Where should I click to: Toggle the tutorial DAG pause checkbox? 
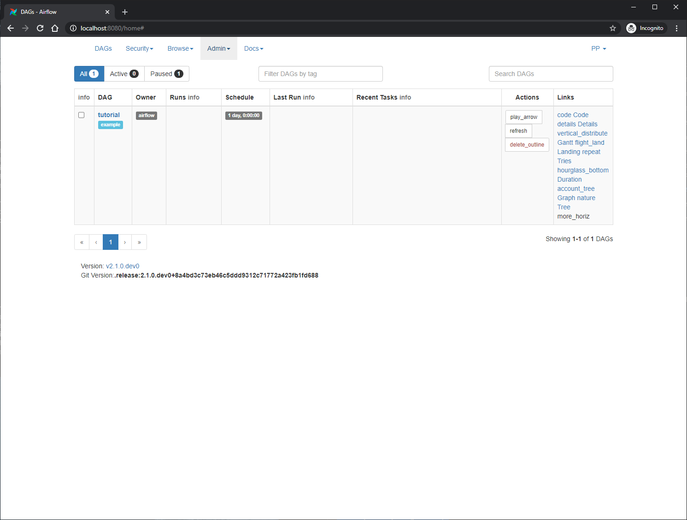pos(82,115)
